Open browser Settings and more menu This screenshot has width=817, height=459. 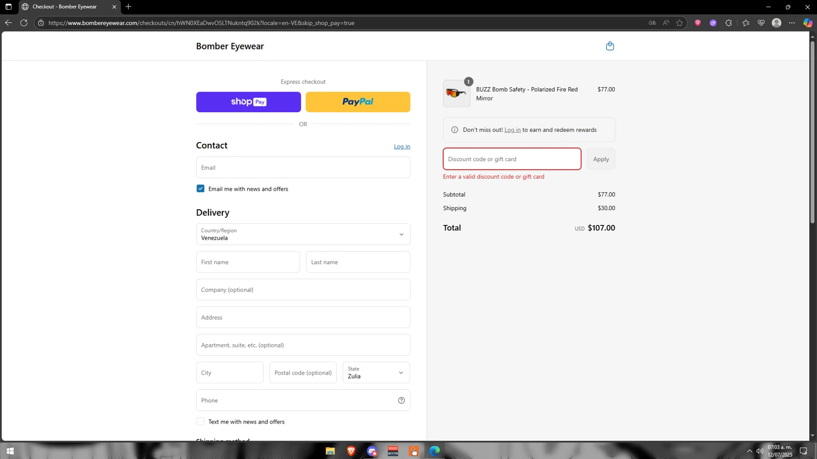pos(792,23)
